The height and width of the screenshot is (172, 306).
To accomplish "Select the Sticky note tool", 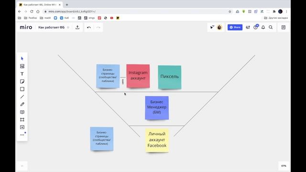I will click(x=22, y=82).
